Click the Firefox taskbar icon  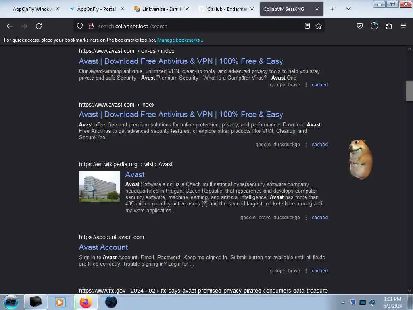[x=86, y=302]
